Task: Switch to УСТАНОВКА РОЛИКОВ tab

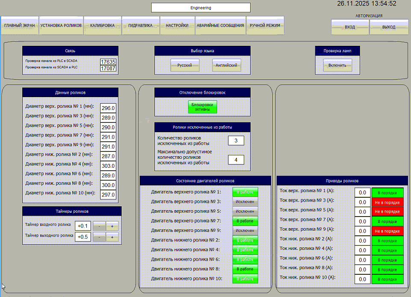Action: [x=61, y=26]
